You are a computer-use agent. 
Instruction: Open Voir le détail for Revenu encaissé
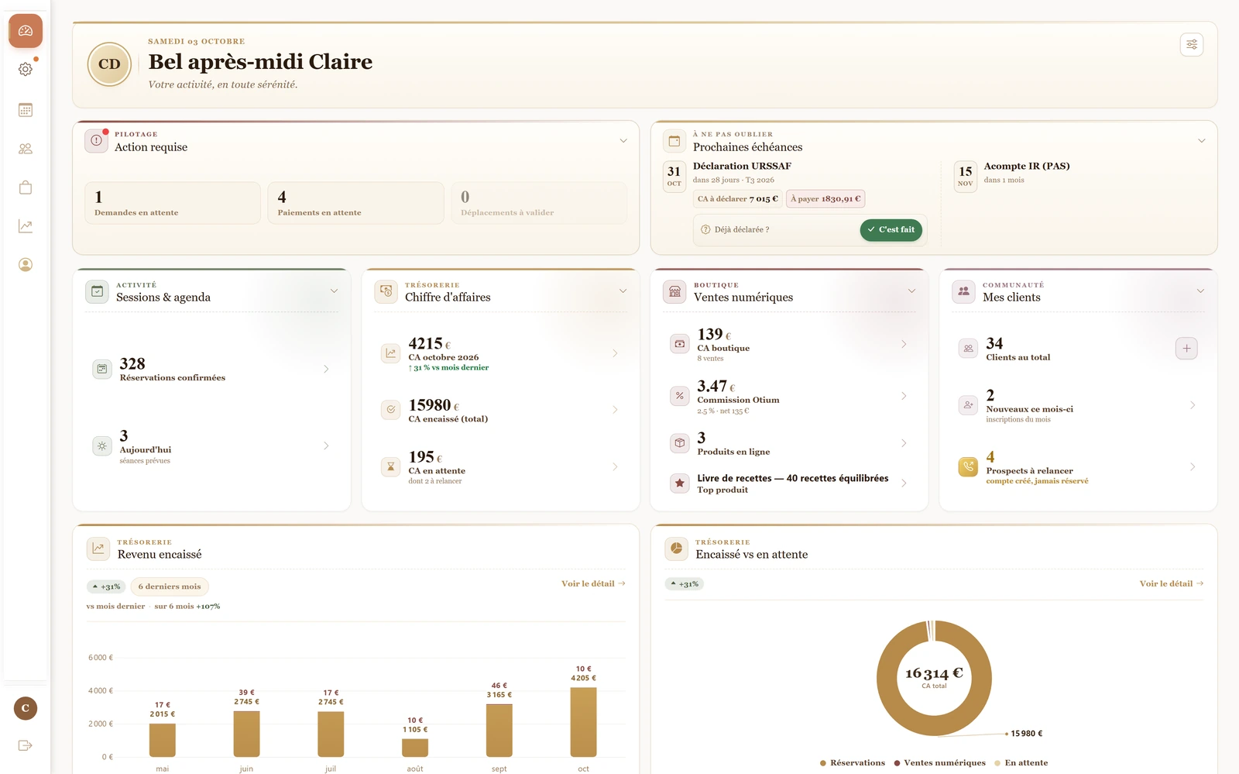[593, 584]
